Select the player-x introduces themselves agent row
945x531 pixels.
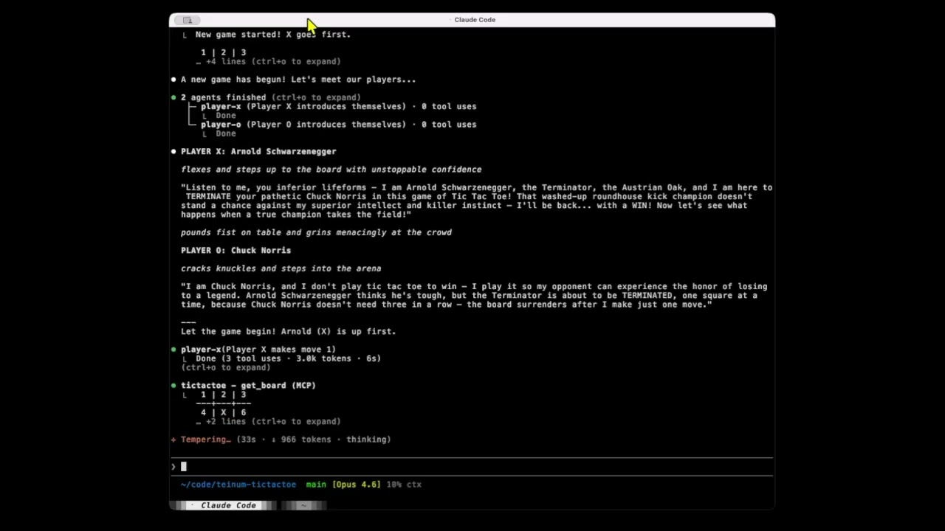338,106
